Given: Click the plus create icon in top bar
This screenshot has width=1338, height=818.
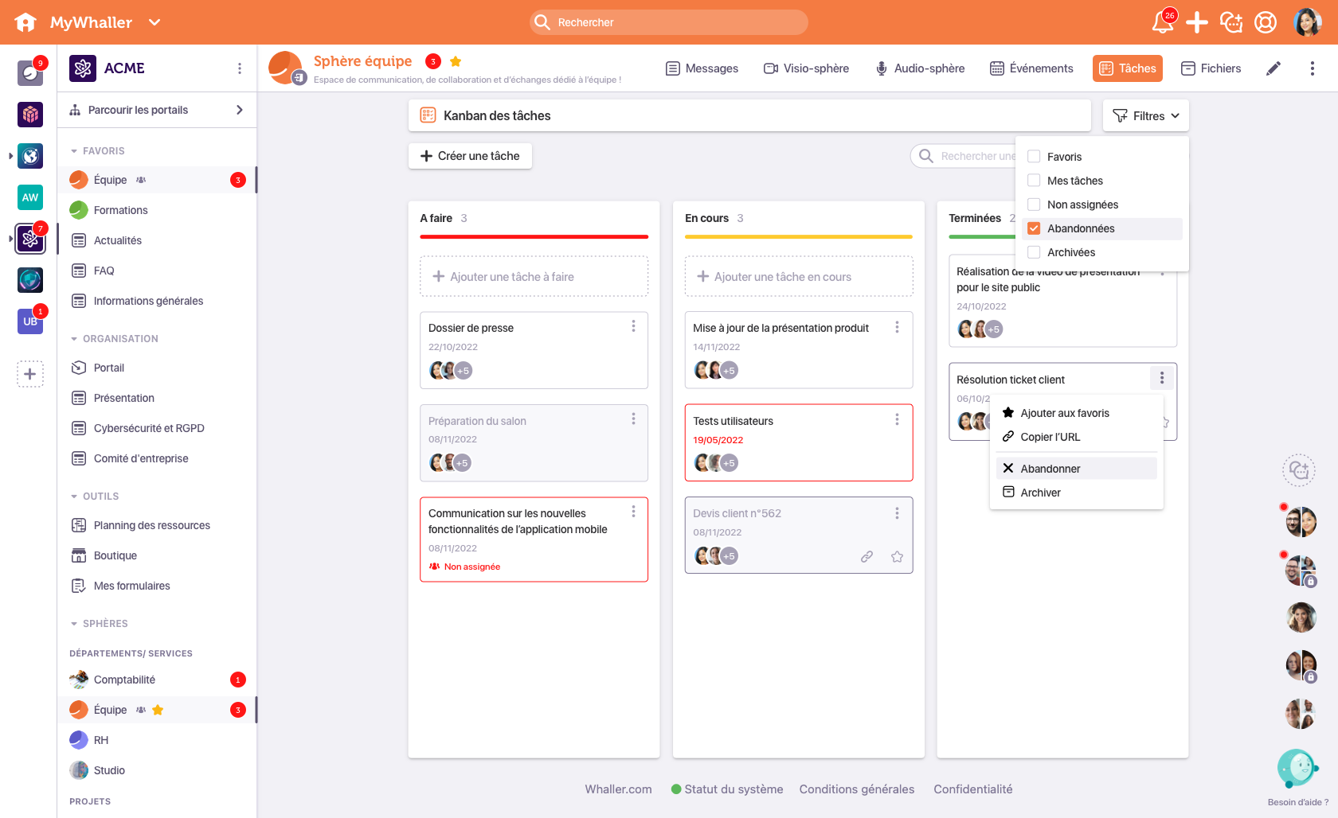Looking at the screenshot, I should 1197,22.
